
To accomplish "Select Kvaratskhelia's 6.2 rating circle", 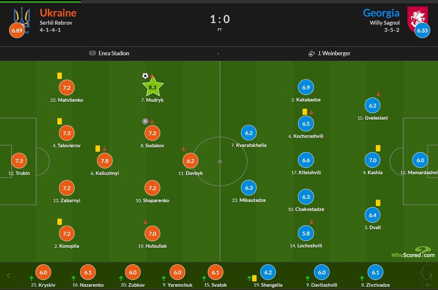I will coord(248,133).
